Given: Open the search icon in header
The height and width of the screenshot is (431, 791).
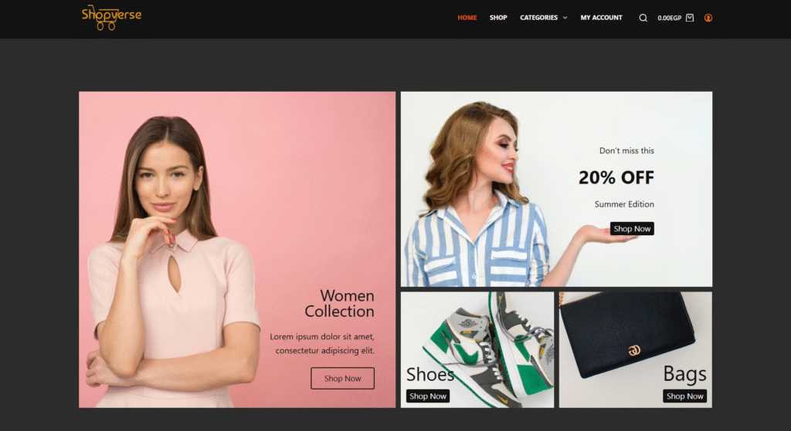Looking at the screenshot, I should point(643,18).
